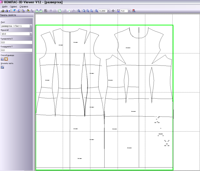Screen dimensions: 200x171
Task: Click the exit preview icon at toolbar end
Action: tap(134, 11)
